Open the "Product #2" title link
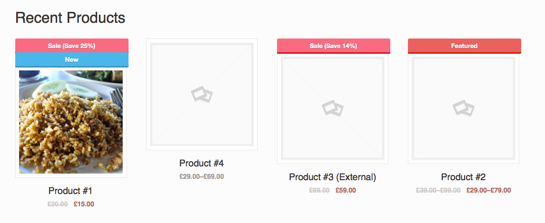Image resolution: width=545 pixels, height=223 pixels. tap(463, 177)
